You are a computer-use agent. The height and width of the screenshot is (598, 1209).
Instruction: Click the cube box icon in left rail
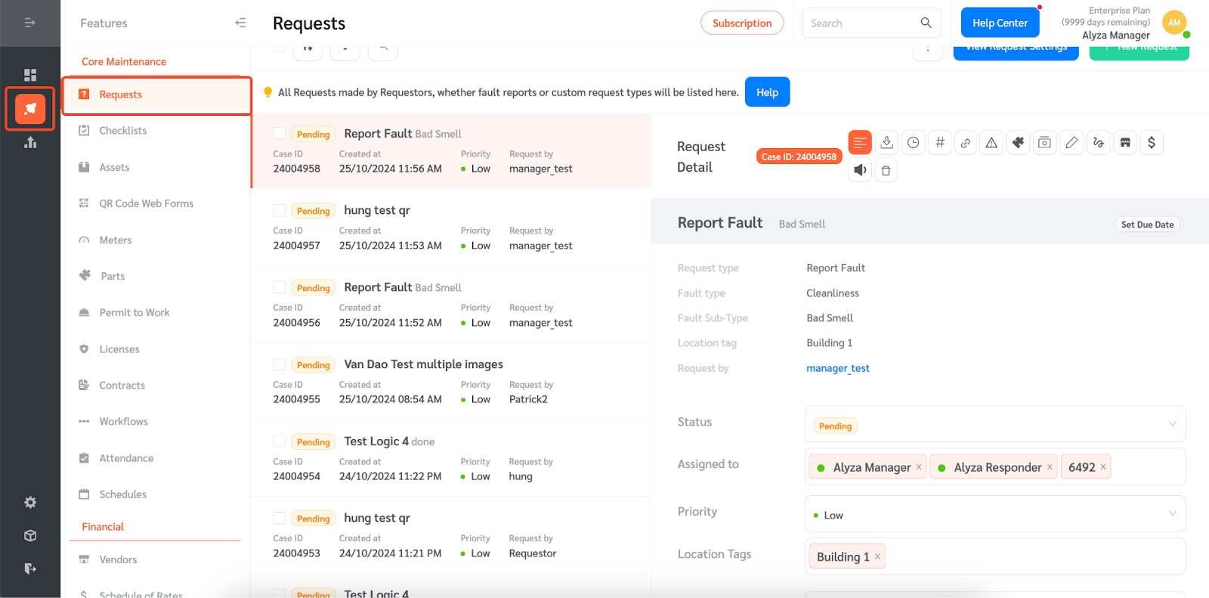[x=30, y=535]
